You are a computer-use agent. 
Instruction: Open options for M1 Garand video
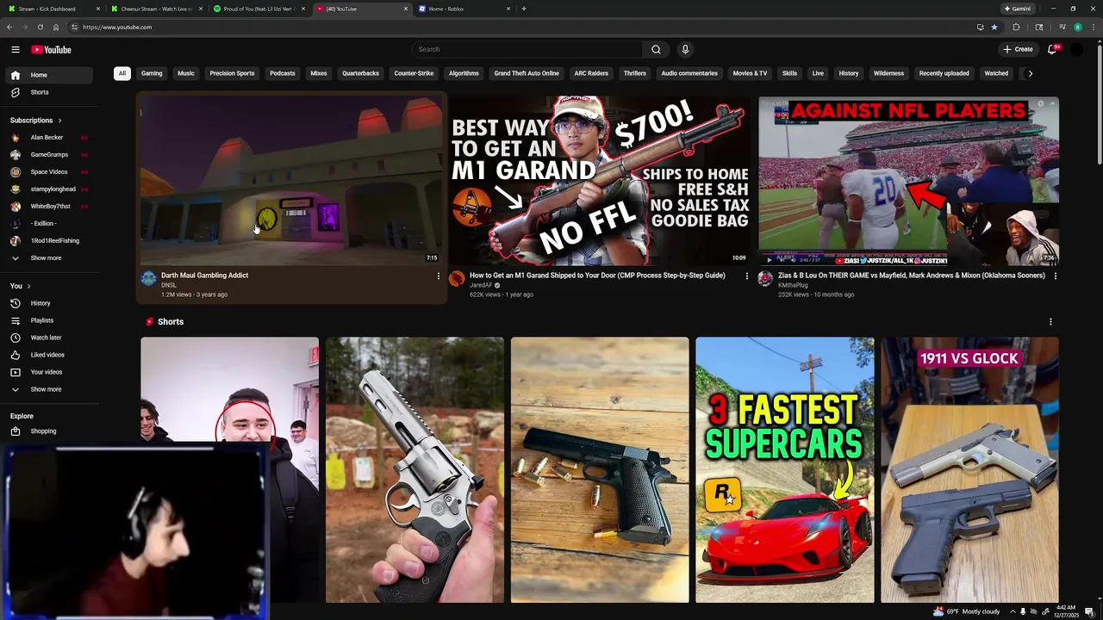[x=746, y=276]
